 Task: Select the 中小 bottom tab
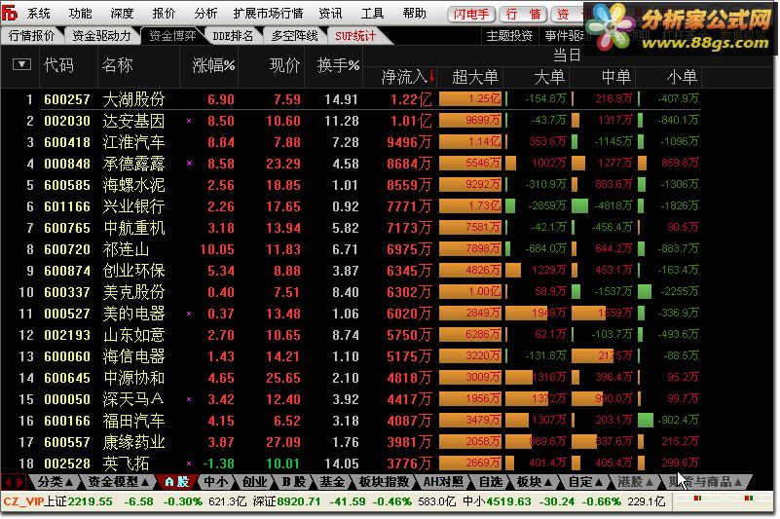216,482
